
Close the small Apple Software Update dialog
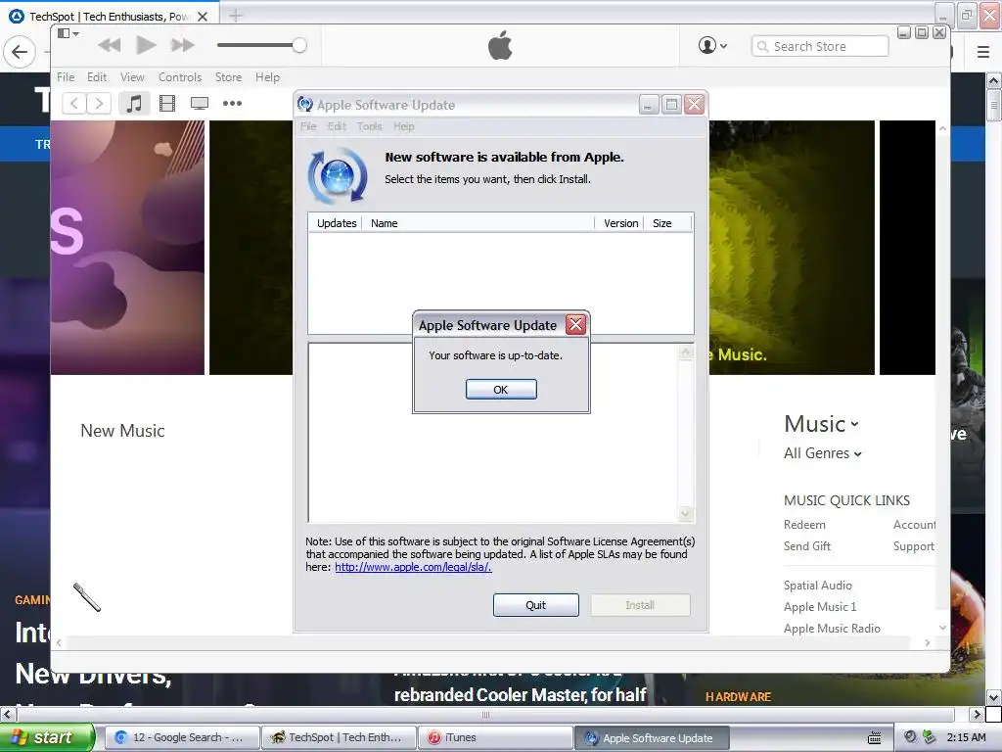tap(575, 325)
